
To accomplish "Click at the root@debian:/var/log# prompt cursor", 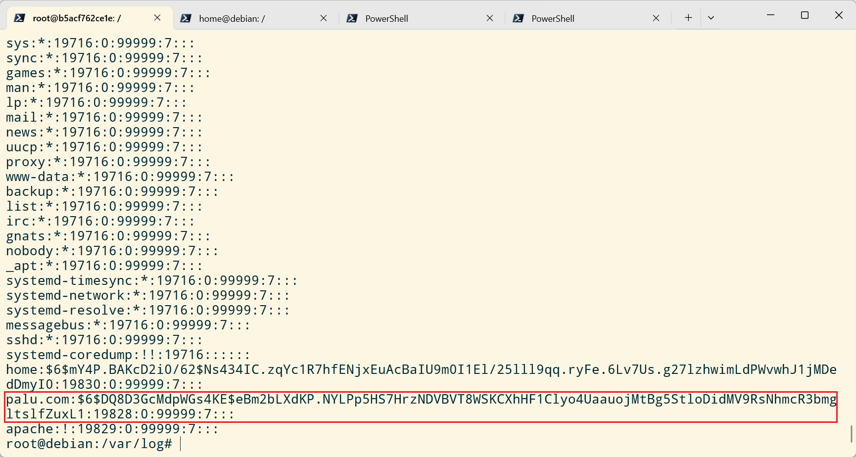I will click(x=181, y=444).
